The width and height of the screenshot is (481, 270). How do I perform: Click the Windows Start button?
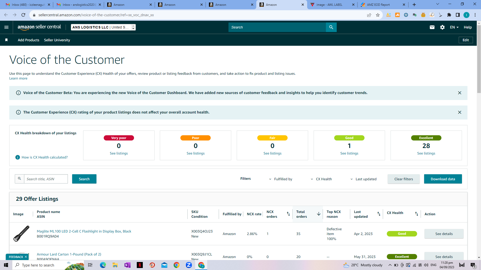6,265
